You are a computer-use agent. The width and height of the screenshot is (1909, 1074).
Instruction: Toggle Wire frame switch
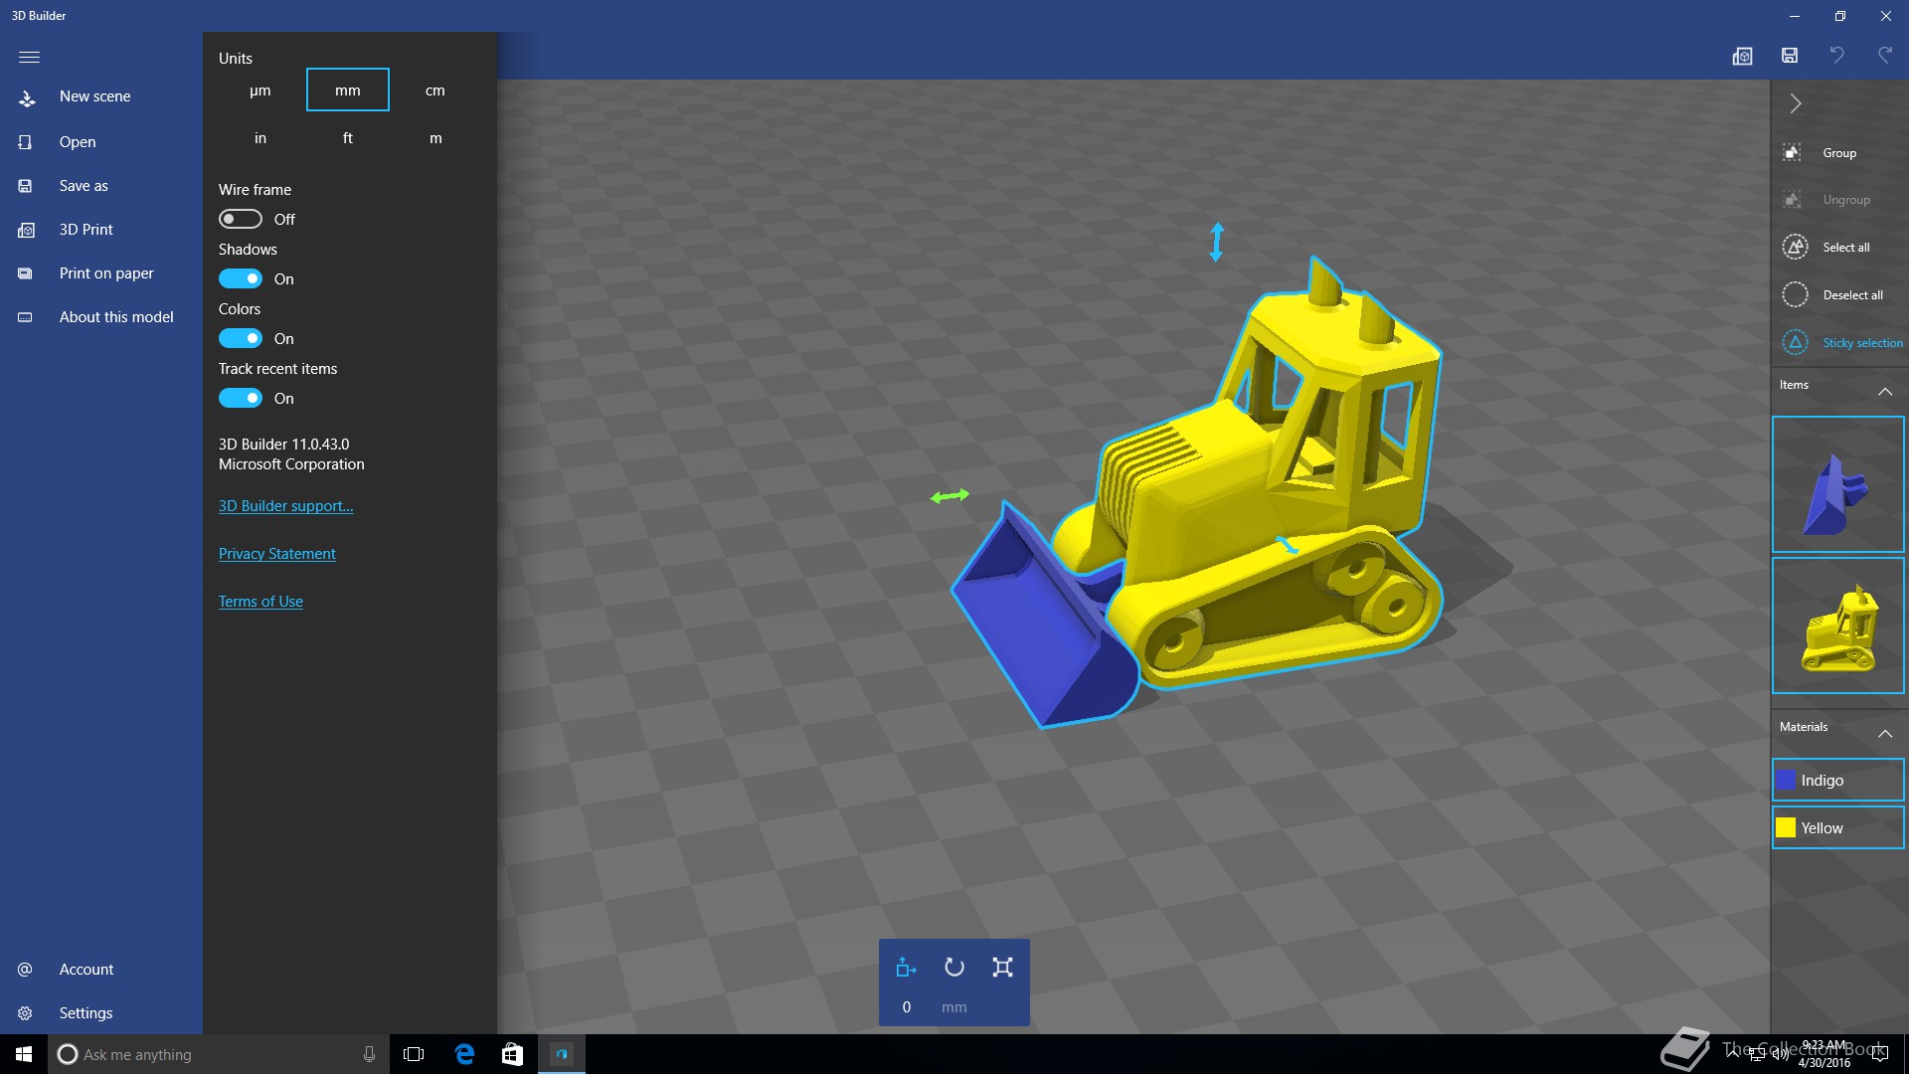[241, 219]
